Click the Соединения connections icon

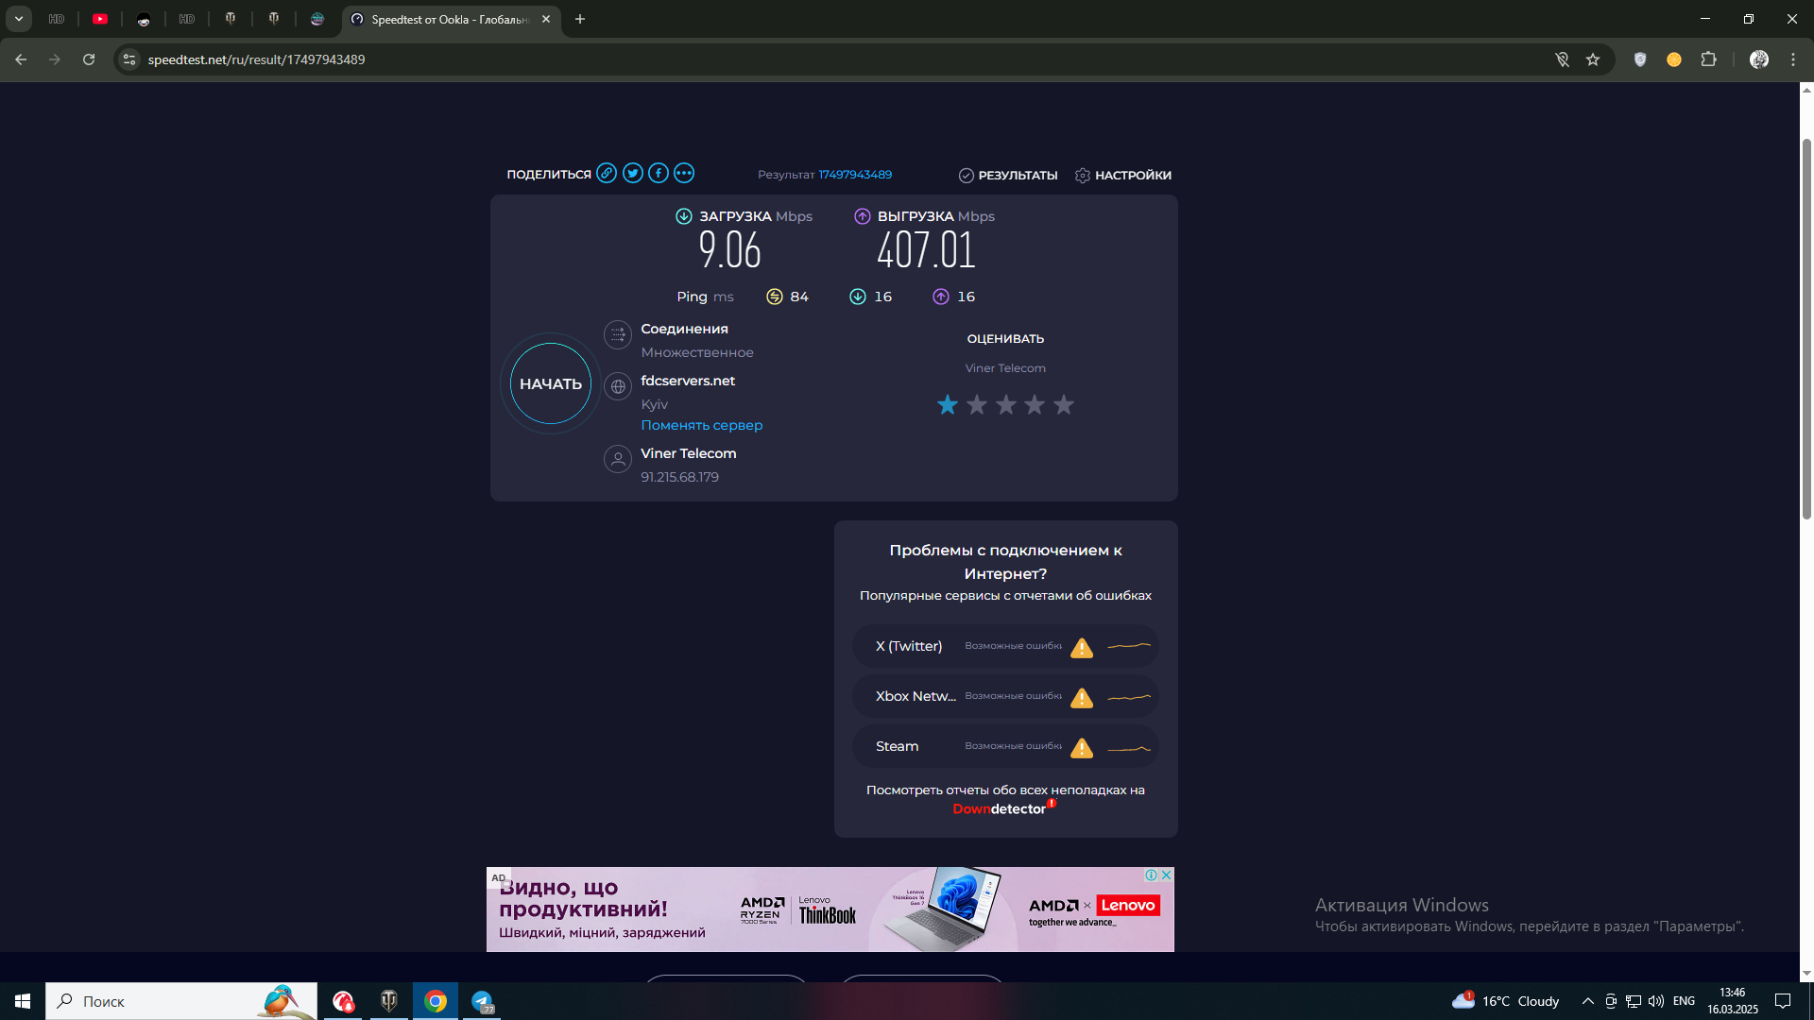coord(618,334)
